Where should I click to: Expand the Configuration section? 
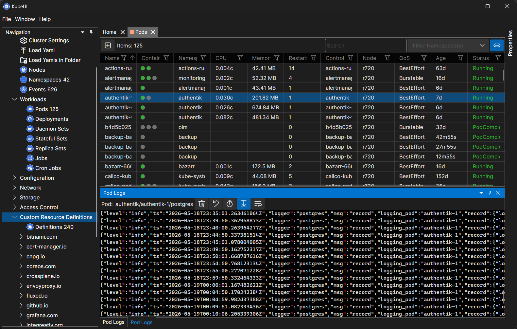click(x=14, y=178)
